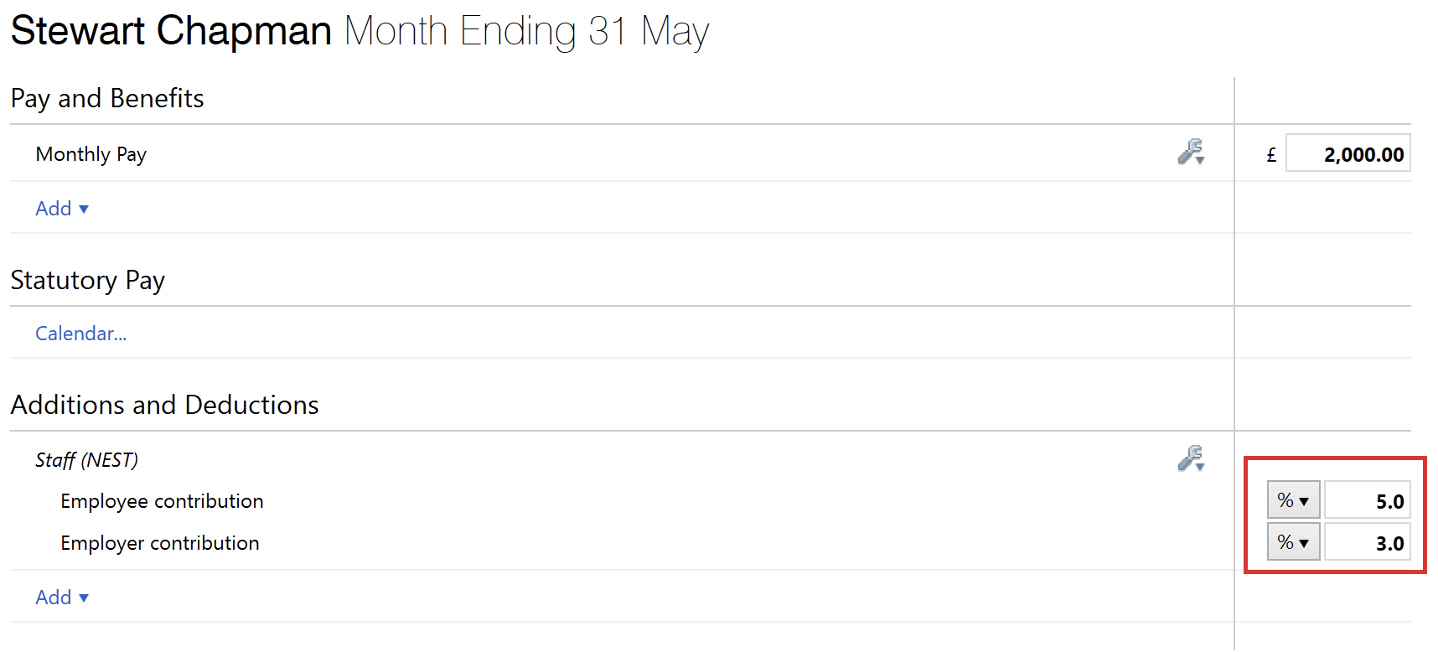Open the wrench settings icon for Monthly Pay
The image size is (1438, 652).
(x=1191, y=152)
